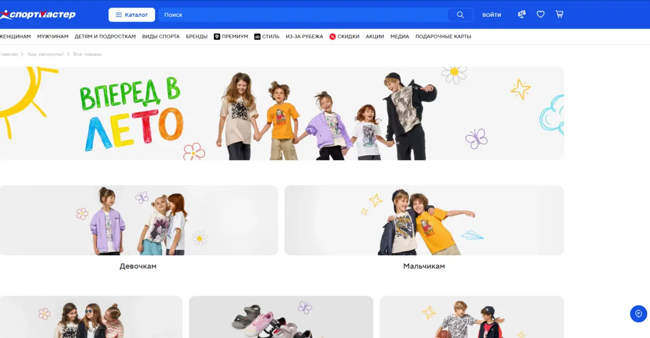The image size is (650, 338).
Task: Click the magnifier search icon
Action: pos(460,15)
